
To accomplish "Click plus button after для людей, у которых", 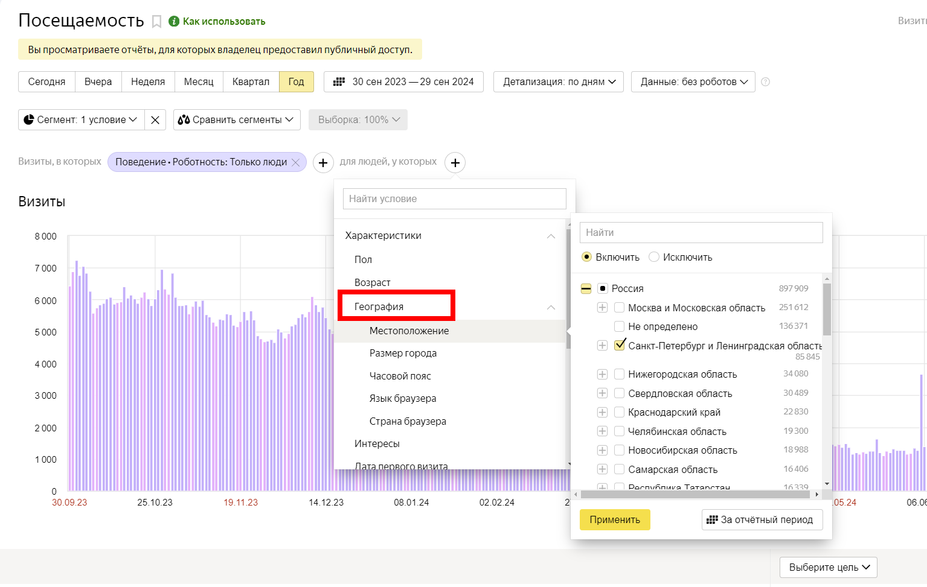I will (455, 162).
